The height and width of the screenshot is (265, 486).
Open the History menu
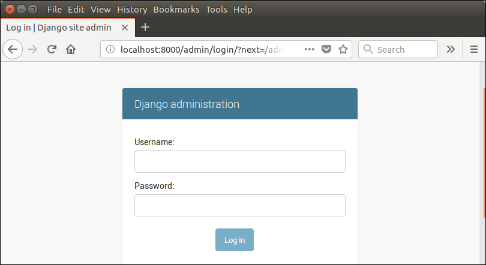point(132,10)
